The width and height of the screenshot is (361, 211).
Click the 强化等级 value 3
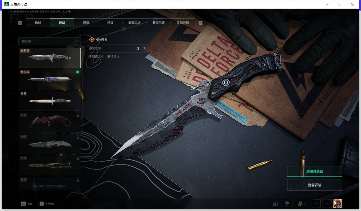point(138,49)
